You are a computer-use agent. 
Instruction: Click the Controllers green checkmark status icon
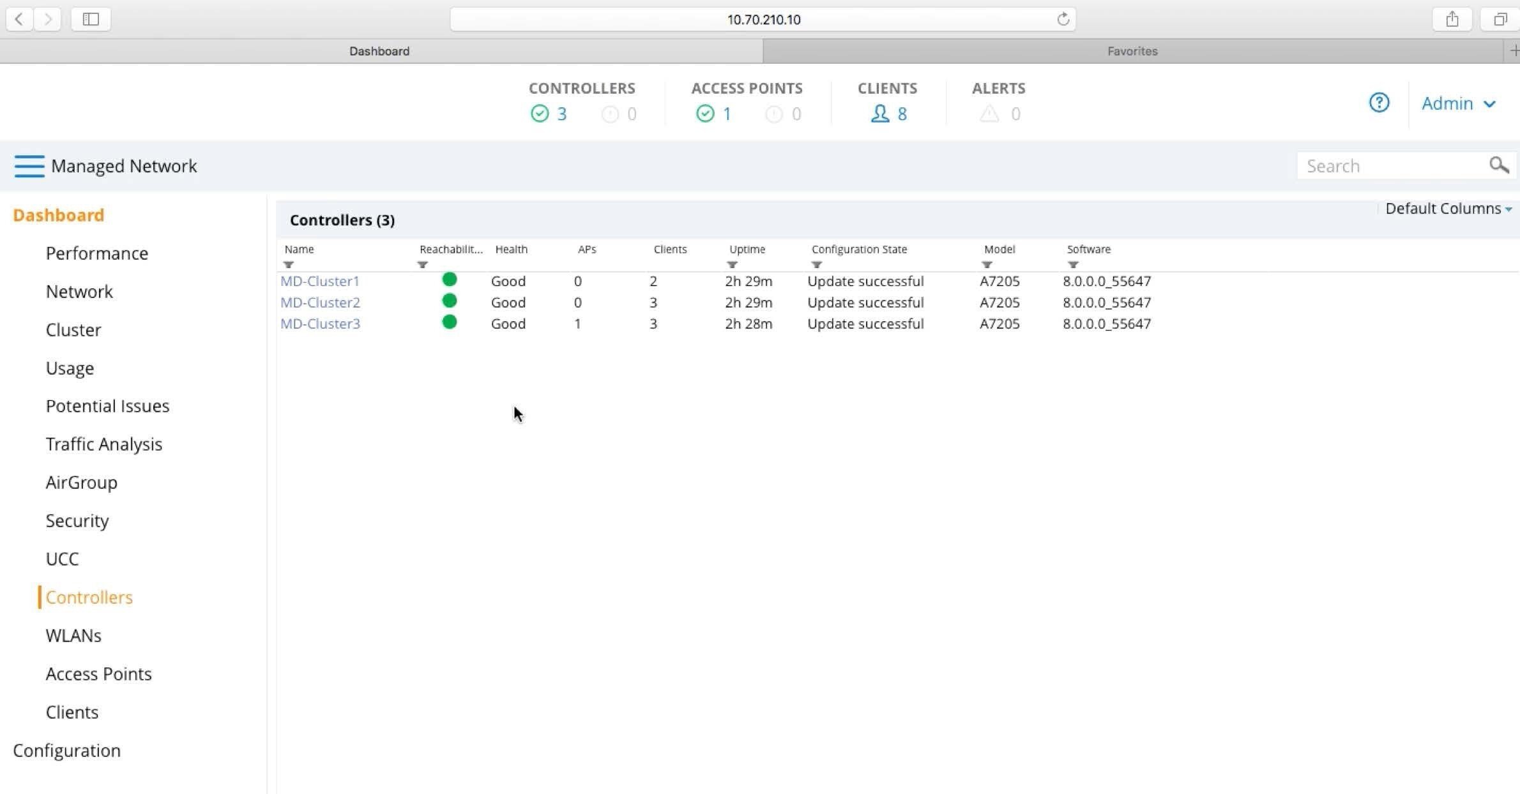[540, 113]
